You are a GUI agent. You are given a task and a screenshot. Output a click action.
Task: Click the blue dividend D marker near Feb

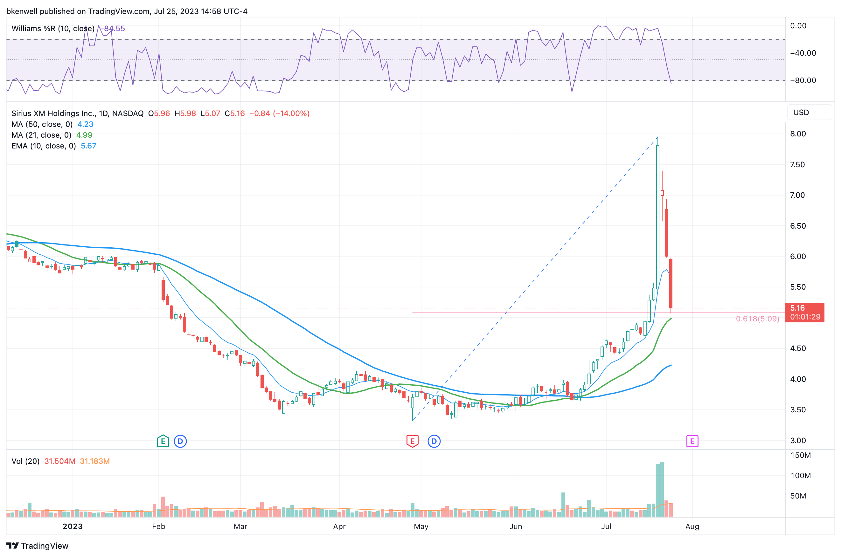coord(180,441)
